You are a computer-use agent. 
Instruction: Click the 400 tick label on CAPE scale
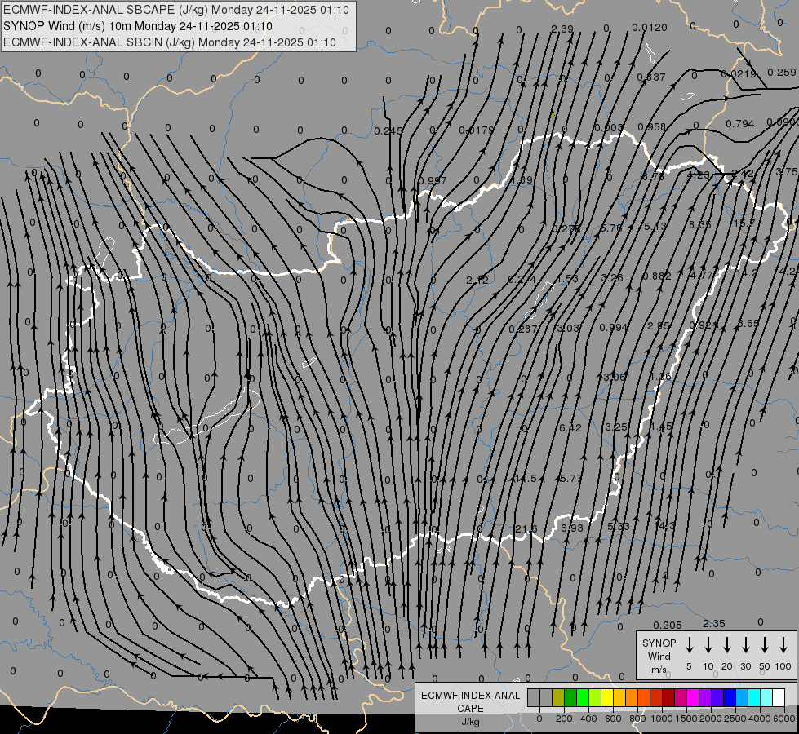(588, 719)
